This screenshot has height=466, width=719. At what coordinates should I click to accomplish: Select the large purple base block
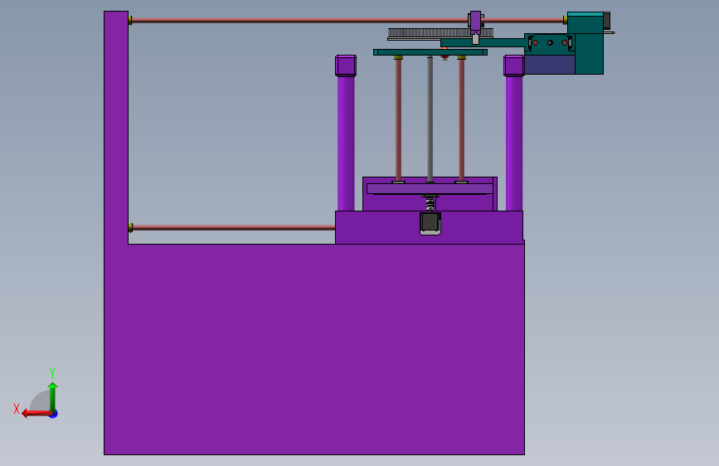click(314, 350)
